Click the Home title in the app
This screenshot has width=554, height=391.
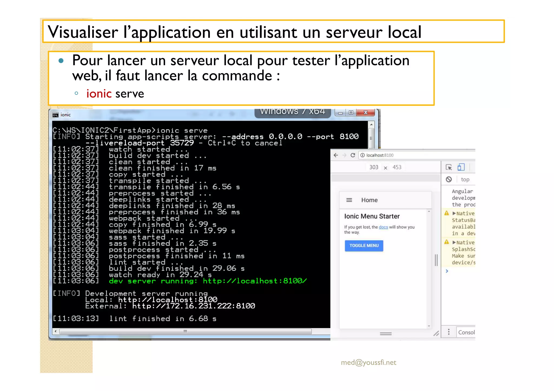[370, 200]
